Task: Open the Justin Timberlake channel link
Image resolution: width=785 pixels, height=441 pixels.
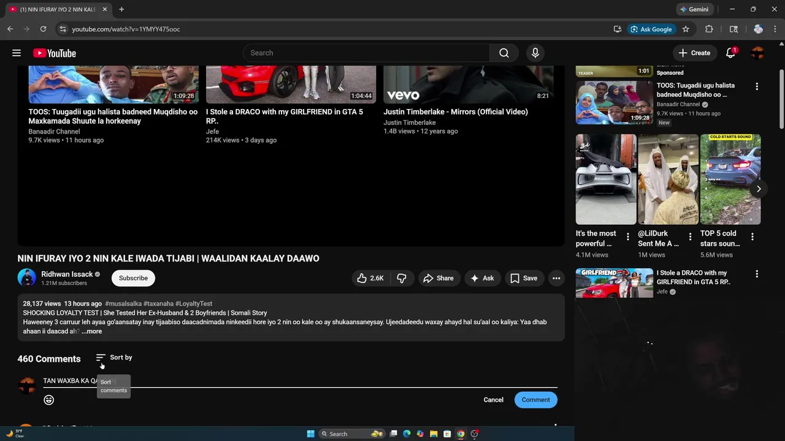Action: click(x=410, y=123)
